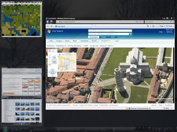Select the Maps navigation tab
The width and height of the screenshot is (177, 132).
pyautogui.click(x=75, y=41)
